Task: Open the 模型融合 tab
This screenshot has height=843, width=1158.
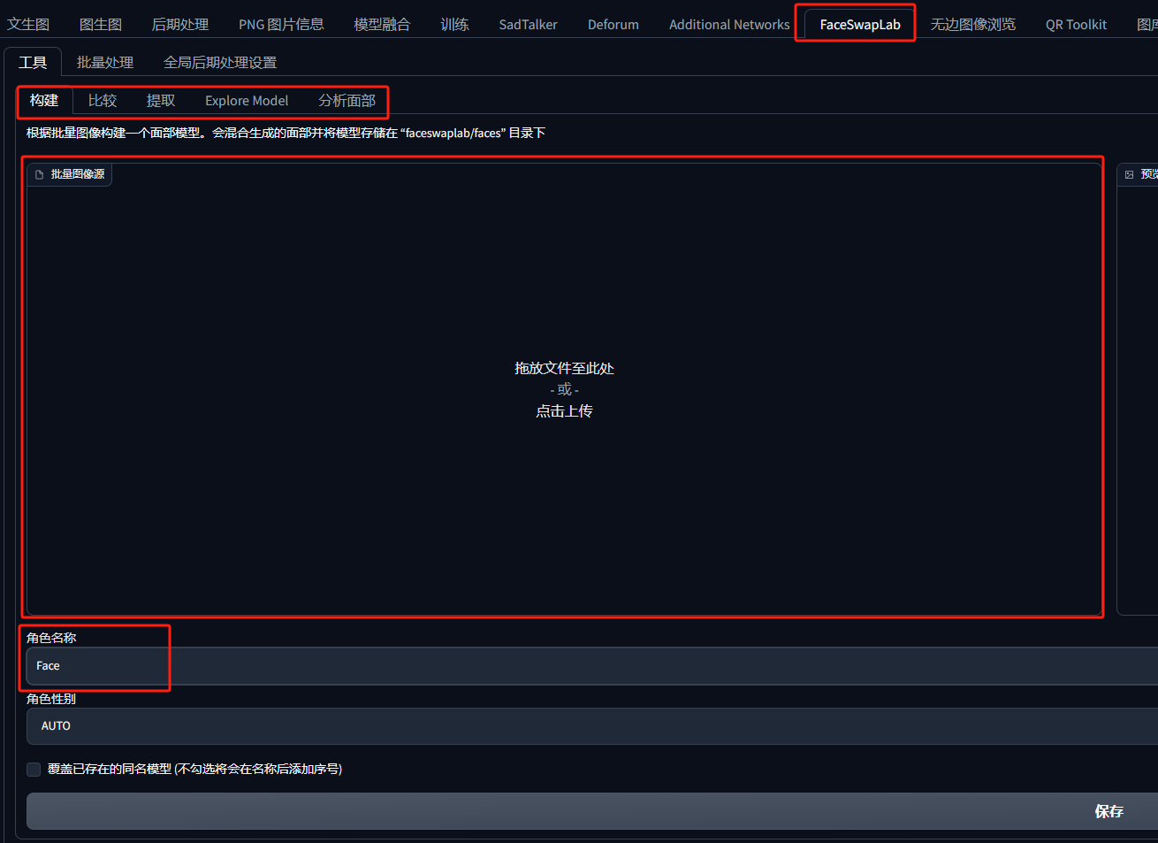Action: pos(382,24)
